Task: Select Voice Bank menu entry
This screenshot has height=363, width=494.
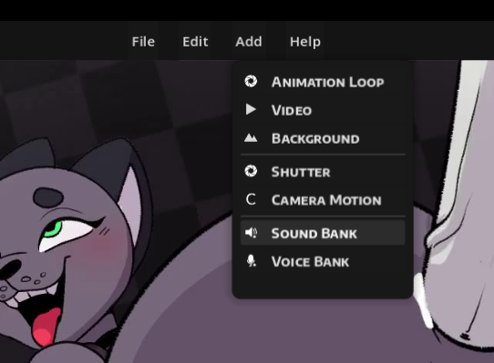Action: click(x=323, y=261)
